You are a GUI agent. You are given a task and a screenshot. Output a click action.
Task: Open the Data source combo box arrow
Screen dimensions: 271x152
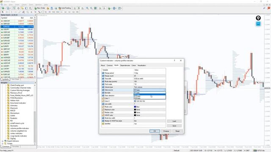click(164, 90)
